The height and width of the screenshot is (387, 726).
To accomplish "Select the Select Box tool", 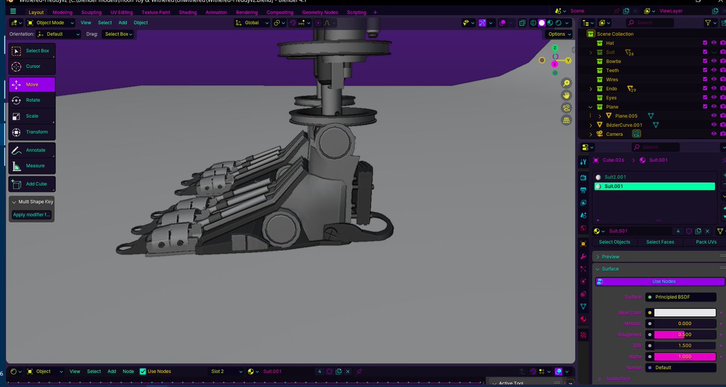I will [32, 51].
